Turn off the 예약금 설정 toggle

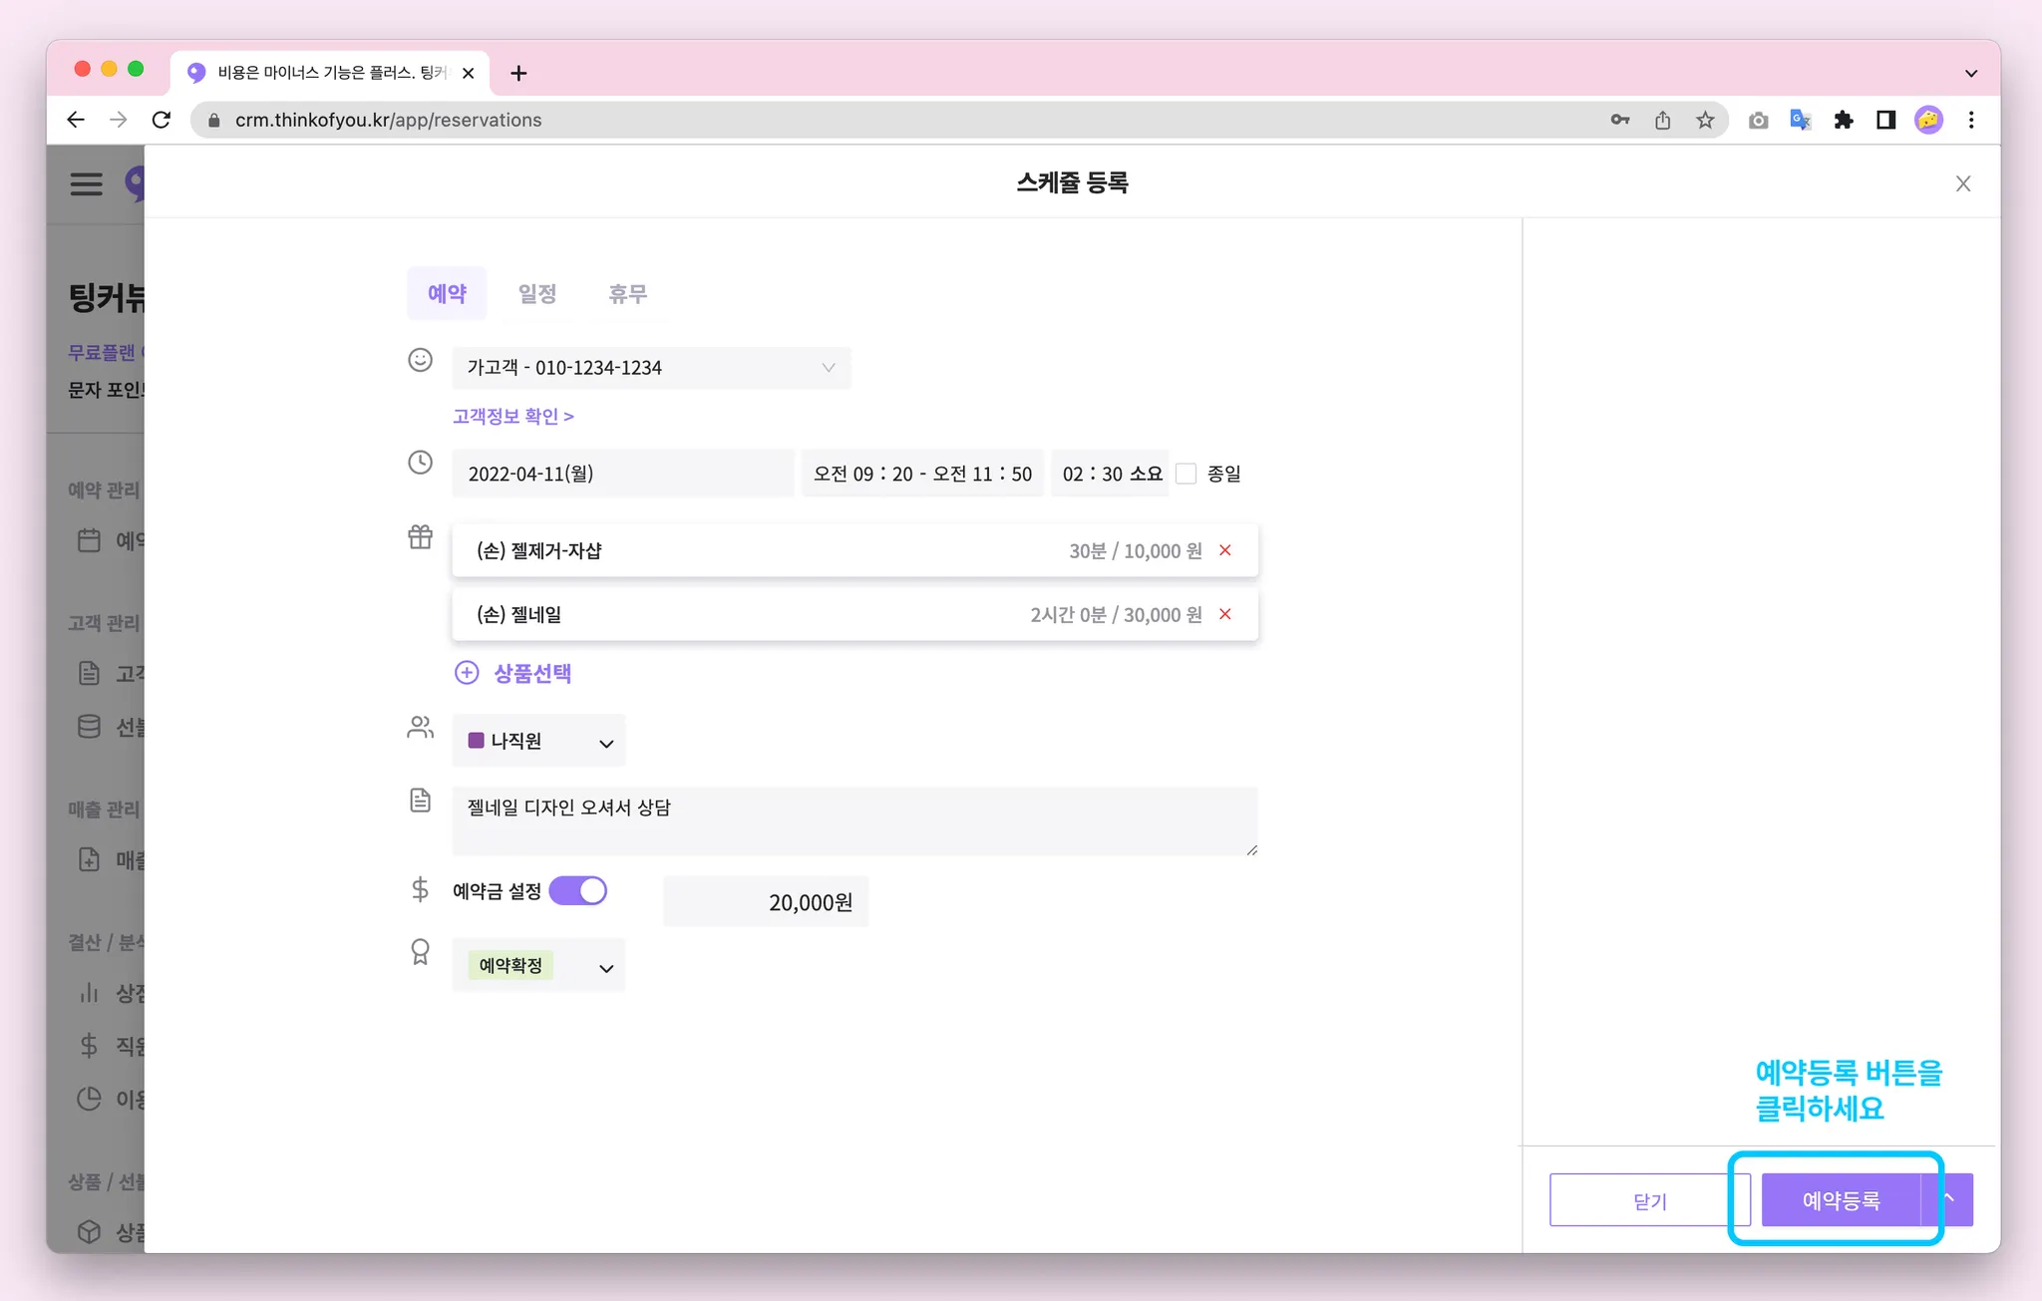pyautogui.click(x=578, y=890)
